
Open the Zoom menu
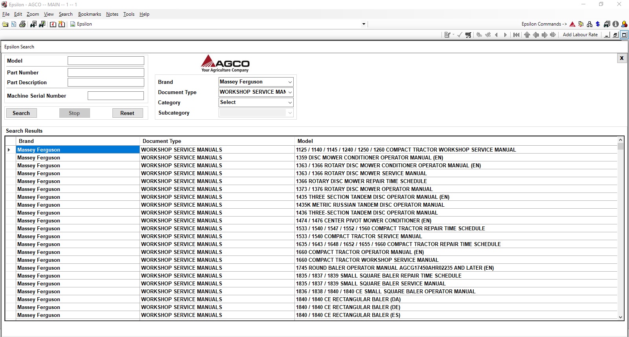33,14
